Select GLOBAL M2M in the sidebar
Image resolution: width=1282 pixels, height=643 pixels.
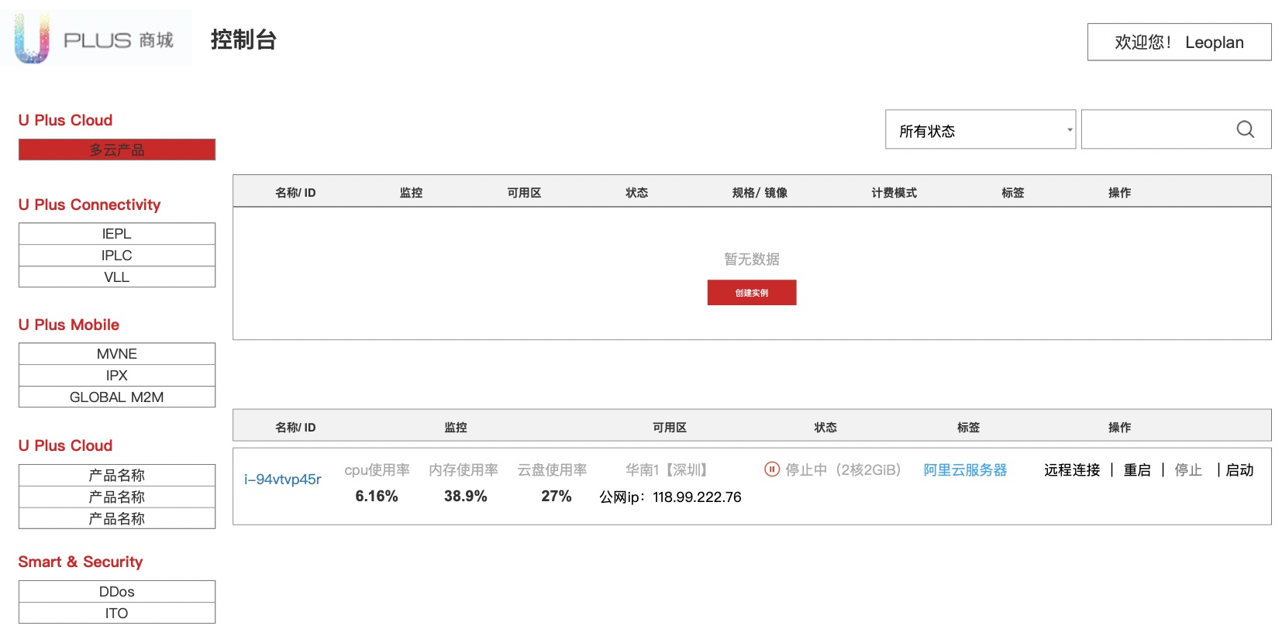(x=117, y=397)
